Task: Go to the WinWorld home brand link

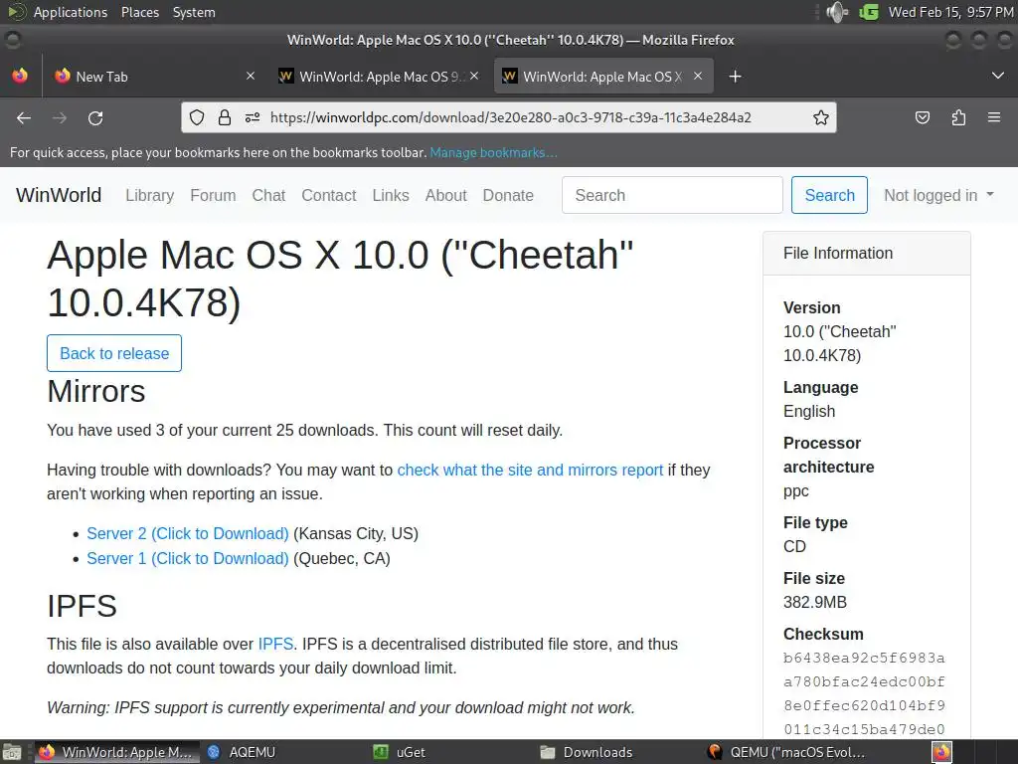Action: coord(59,195)
